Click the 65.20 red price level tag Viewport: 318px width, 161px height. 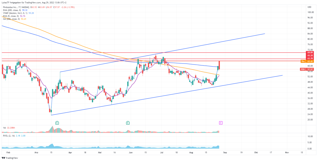tap(310, 56)
